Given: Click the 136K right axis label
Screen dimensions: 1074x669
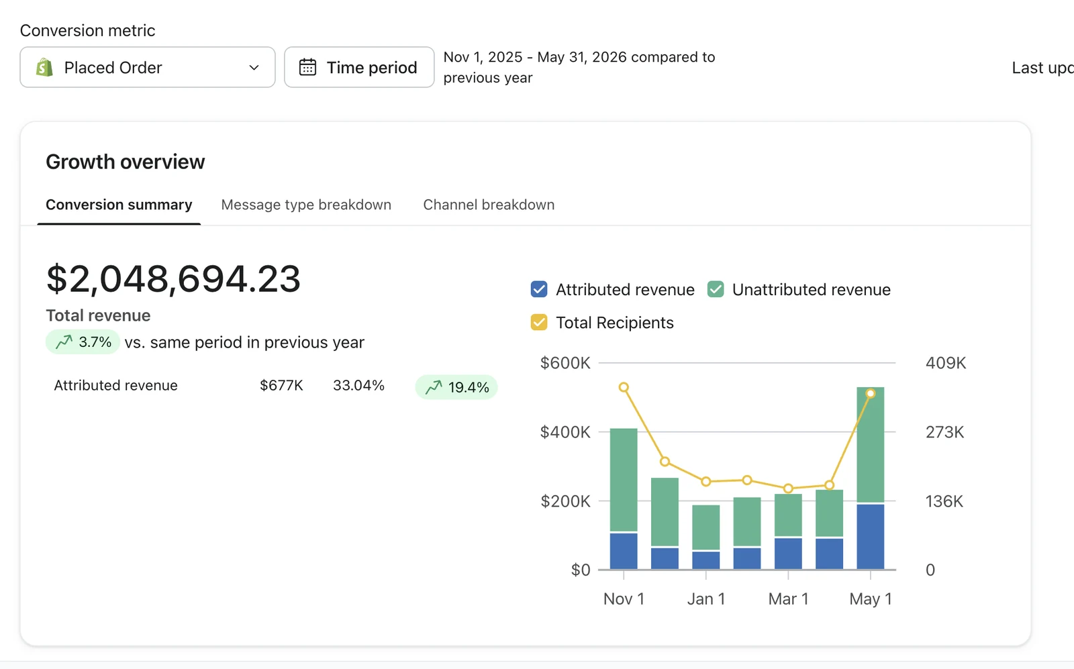Looking at the screenshot, I should pyautogui.click(x=944, y=501).
